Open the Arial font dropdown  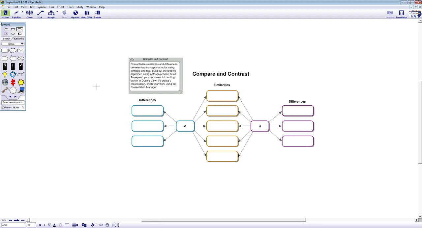pos(24,225)
